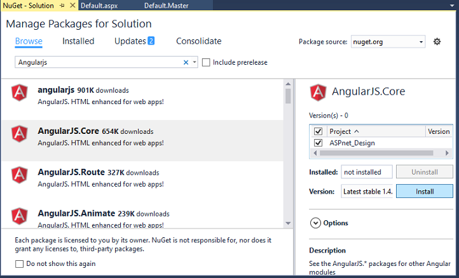
Task: Click the Description heading
Action: click(327, 251)
